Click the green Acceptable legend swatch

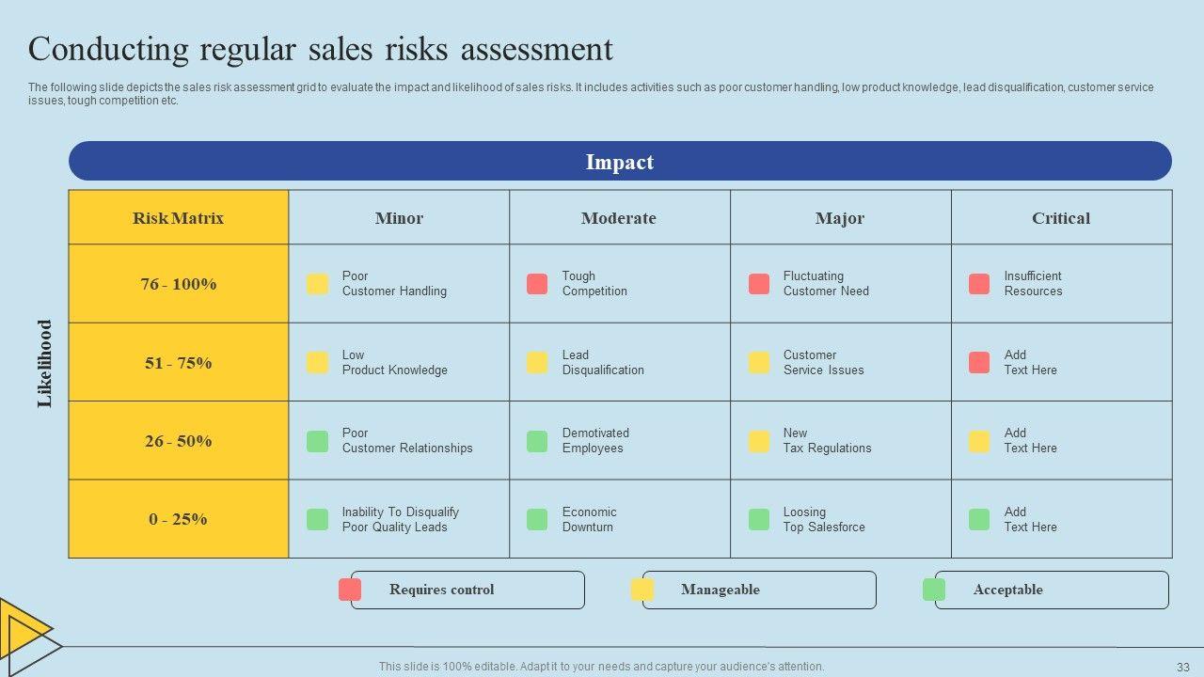(x=934, y=590)
